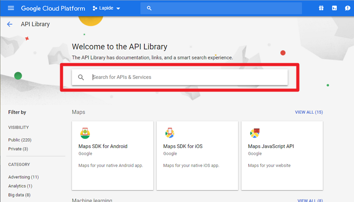Screen dimensions: 354x202
Task: Click the Maps SDK for Android icon
Action: pyautogui.click(x=85, y=133)
